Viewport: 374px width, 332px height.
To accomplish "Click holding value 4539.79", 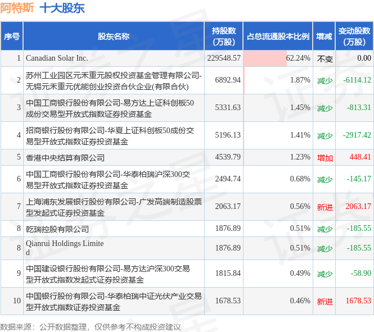I will (228, 157).
